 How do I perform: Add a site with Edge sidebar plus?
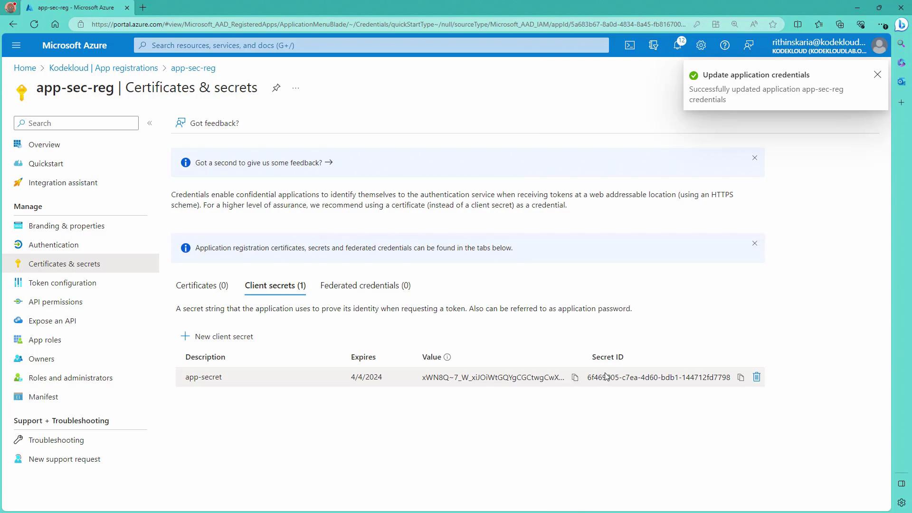click(901, 102)
